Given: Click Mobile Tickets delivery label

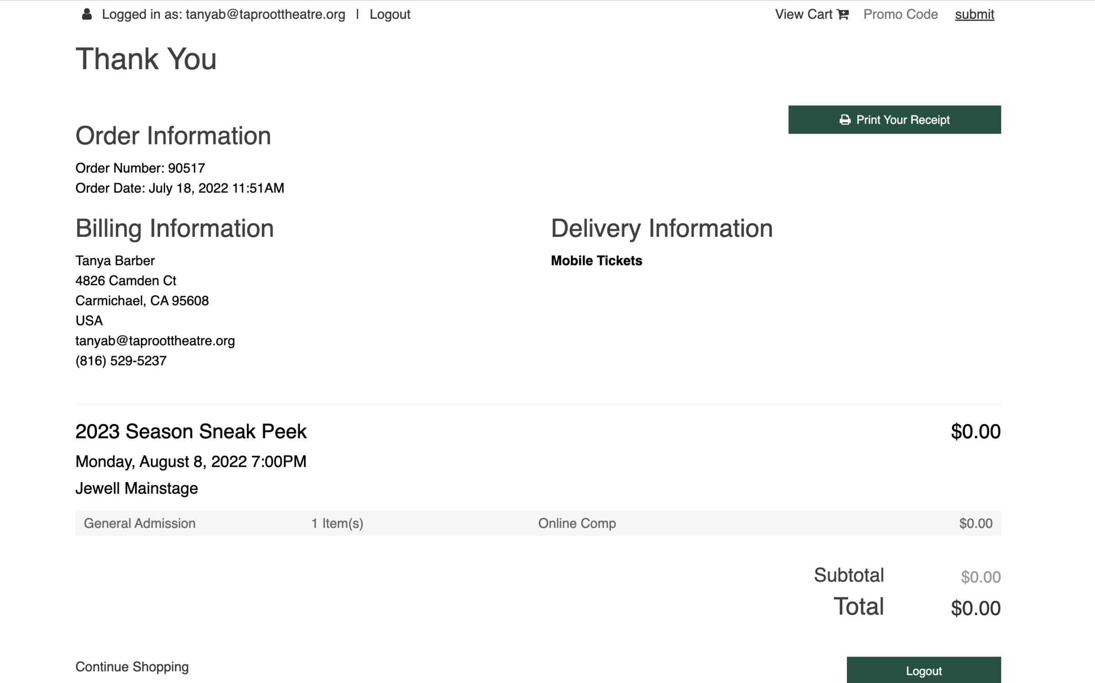Looking at the screenshot, I should tap(596, 261).
